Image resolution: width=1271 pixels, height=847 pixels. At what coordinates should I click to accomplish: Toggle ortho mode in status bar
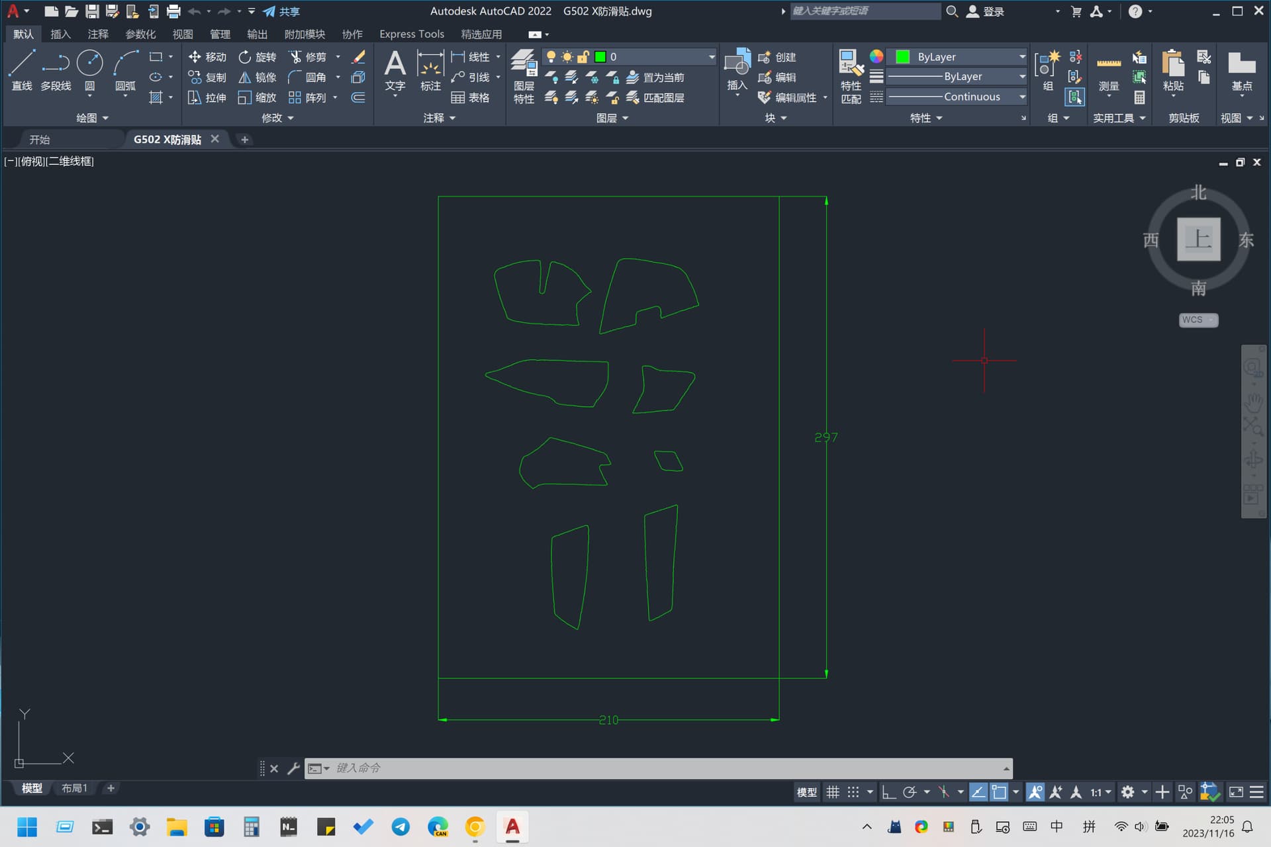pyautogui.click(x=888, y=792)
